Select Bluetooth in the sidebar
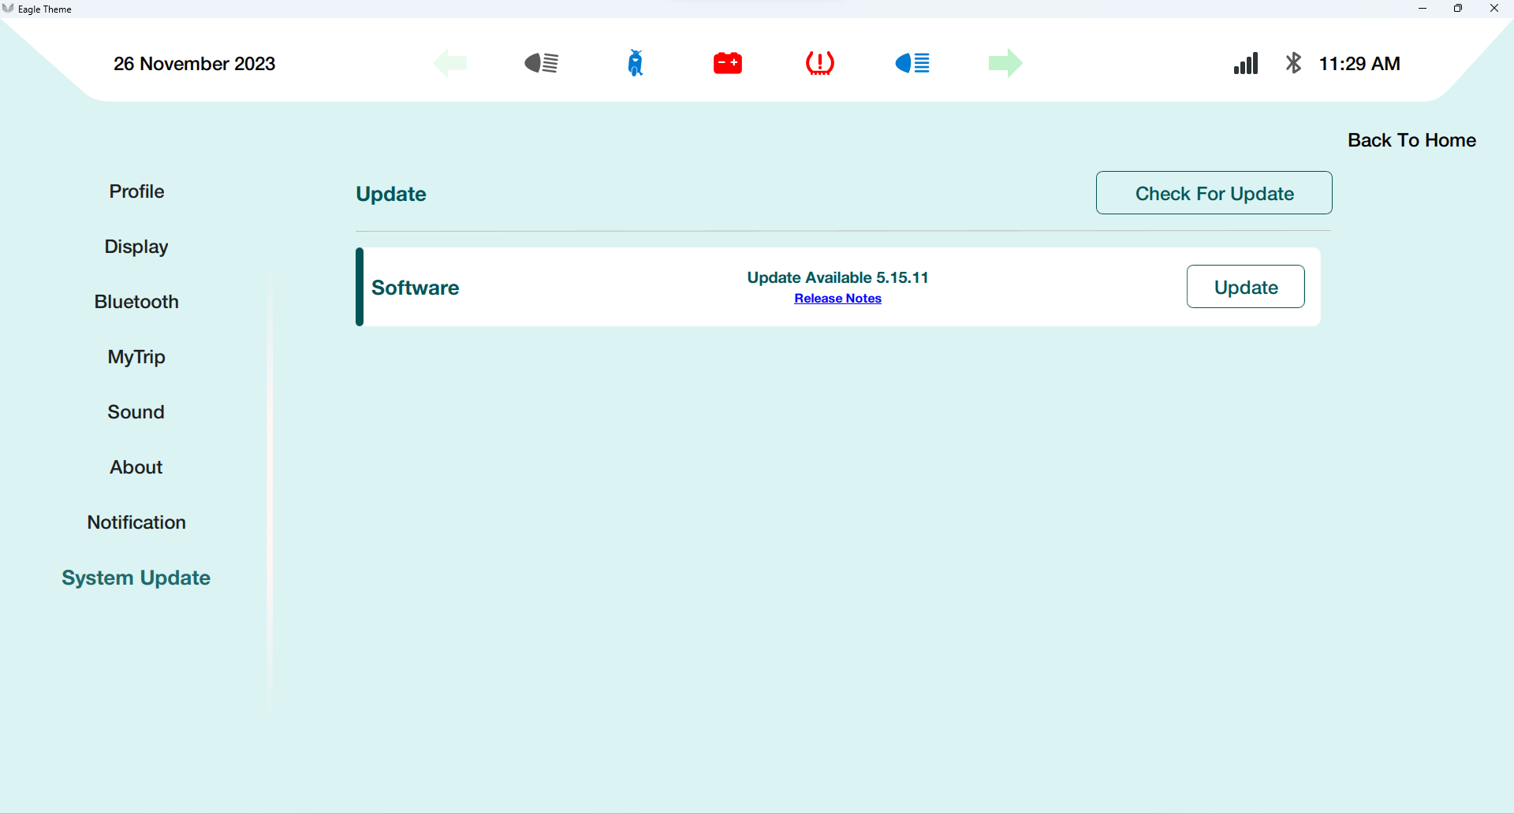This screenshot has height=814, width=1514. point(136,302)
